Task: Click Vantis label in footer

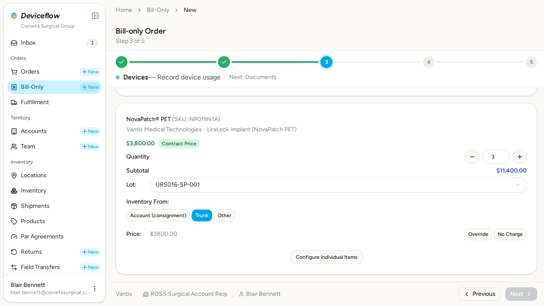Action: click(x=124, y=294)
